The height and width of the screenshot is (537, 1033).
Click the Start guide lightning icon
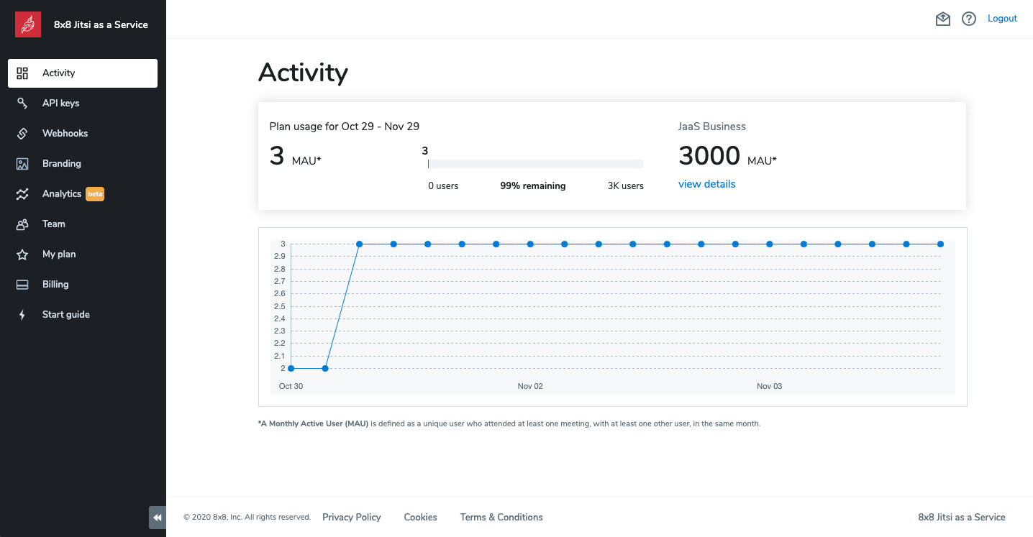point(22,315)
